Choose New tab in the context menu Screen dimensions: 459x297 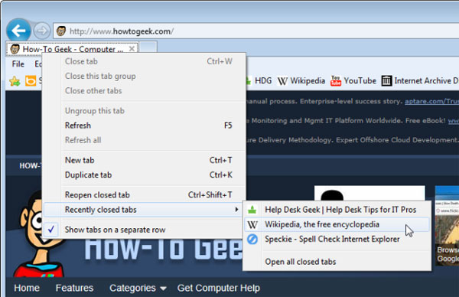tap(144, 160)
